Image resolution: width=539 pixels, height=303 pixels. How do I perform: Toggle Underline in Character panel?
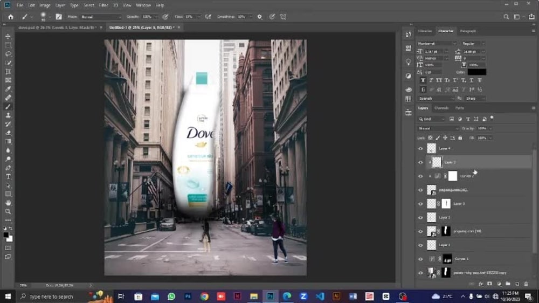tap(472, 80)
